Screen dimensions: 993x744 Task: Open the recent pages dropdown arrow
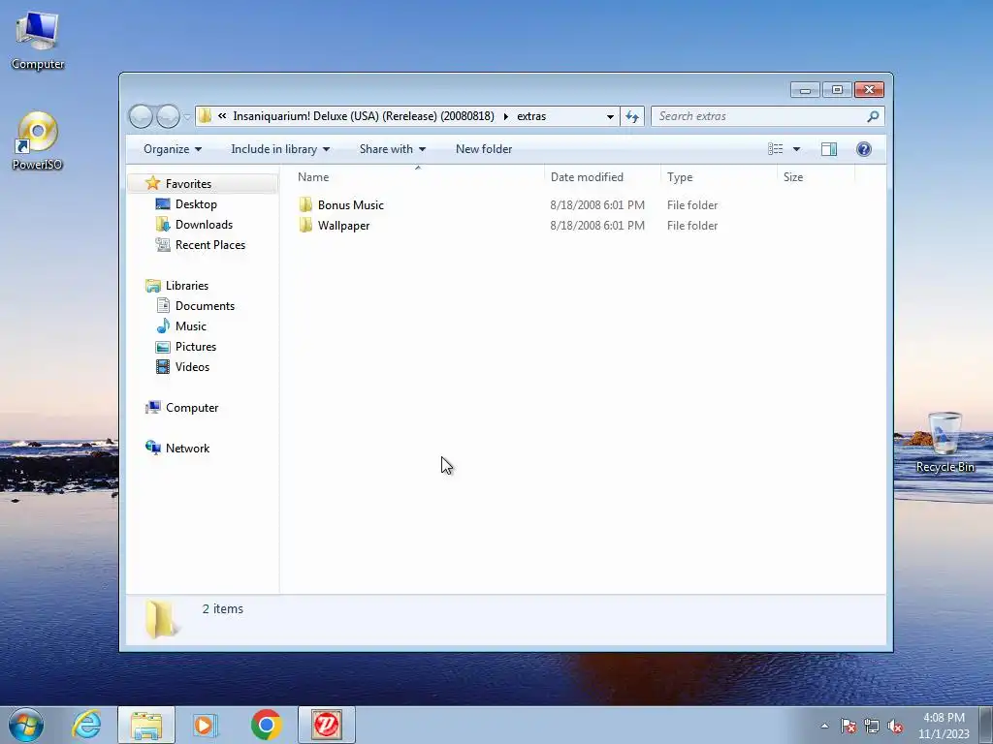click(x=187, y=116)
